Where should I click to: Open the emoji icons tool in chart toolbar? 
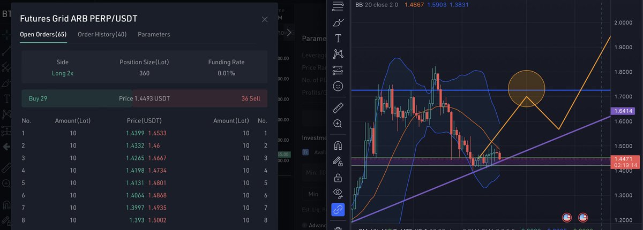[x=338, y=86]
